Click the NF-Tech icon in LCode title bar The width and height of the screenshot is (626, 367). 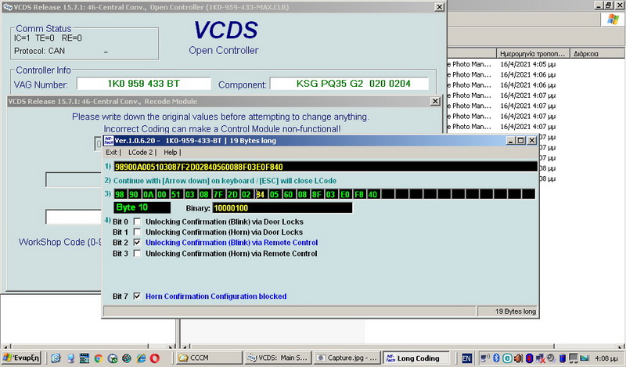click(108, 141)
